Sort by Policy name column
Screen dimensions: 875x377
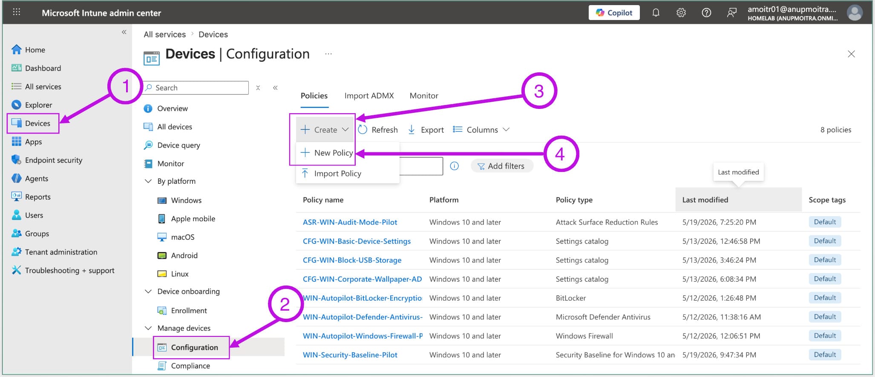(x=323, y=200)
